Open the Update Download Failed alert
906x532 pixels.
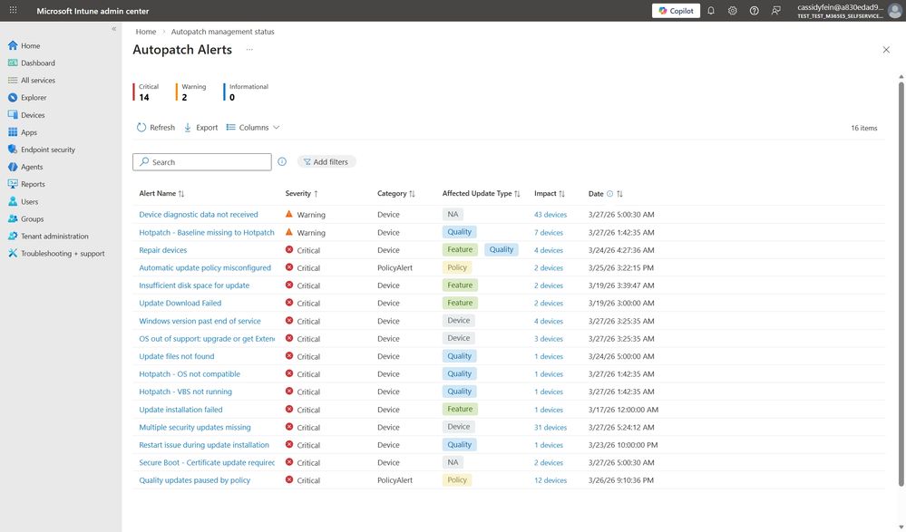180,304
